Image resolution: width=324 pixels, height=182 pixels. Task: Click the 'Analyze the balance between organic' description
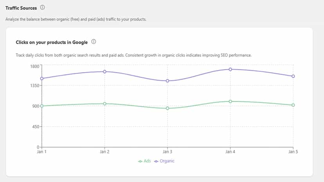pos(76,19)
